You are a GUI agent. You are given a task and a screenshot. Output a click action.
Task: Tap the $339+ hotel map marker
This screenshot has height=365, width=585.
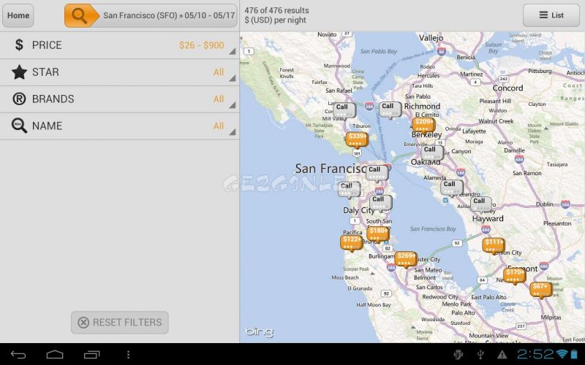click(357, 139)
